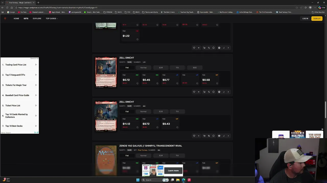
Task: Click info icon beside $11.12 foil price
Action: tap(137, 127)
